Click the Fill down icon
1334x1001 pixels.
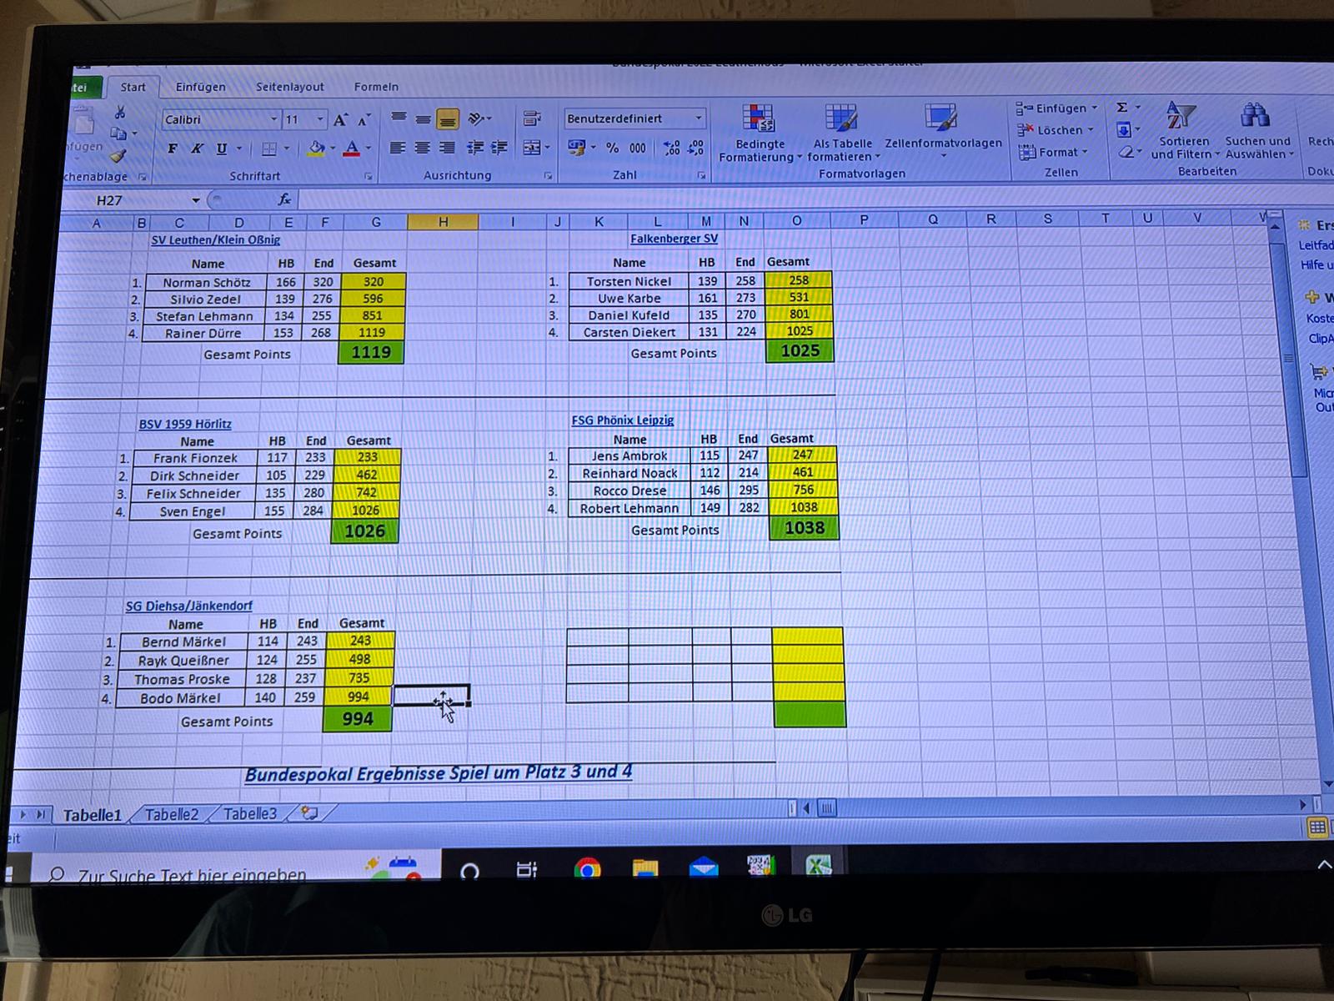(x=1123, y=129)
